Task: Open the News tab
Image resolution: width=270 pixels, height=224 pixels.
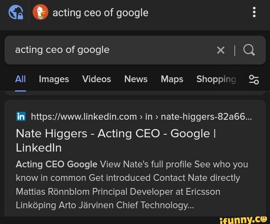Action: coord(136,79)
